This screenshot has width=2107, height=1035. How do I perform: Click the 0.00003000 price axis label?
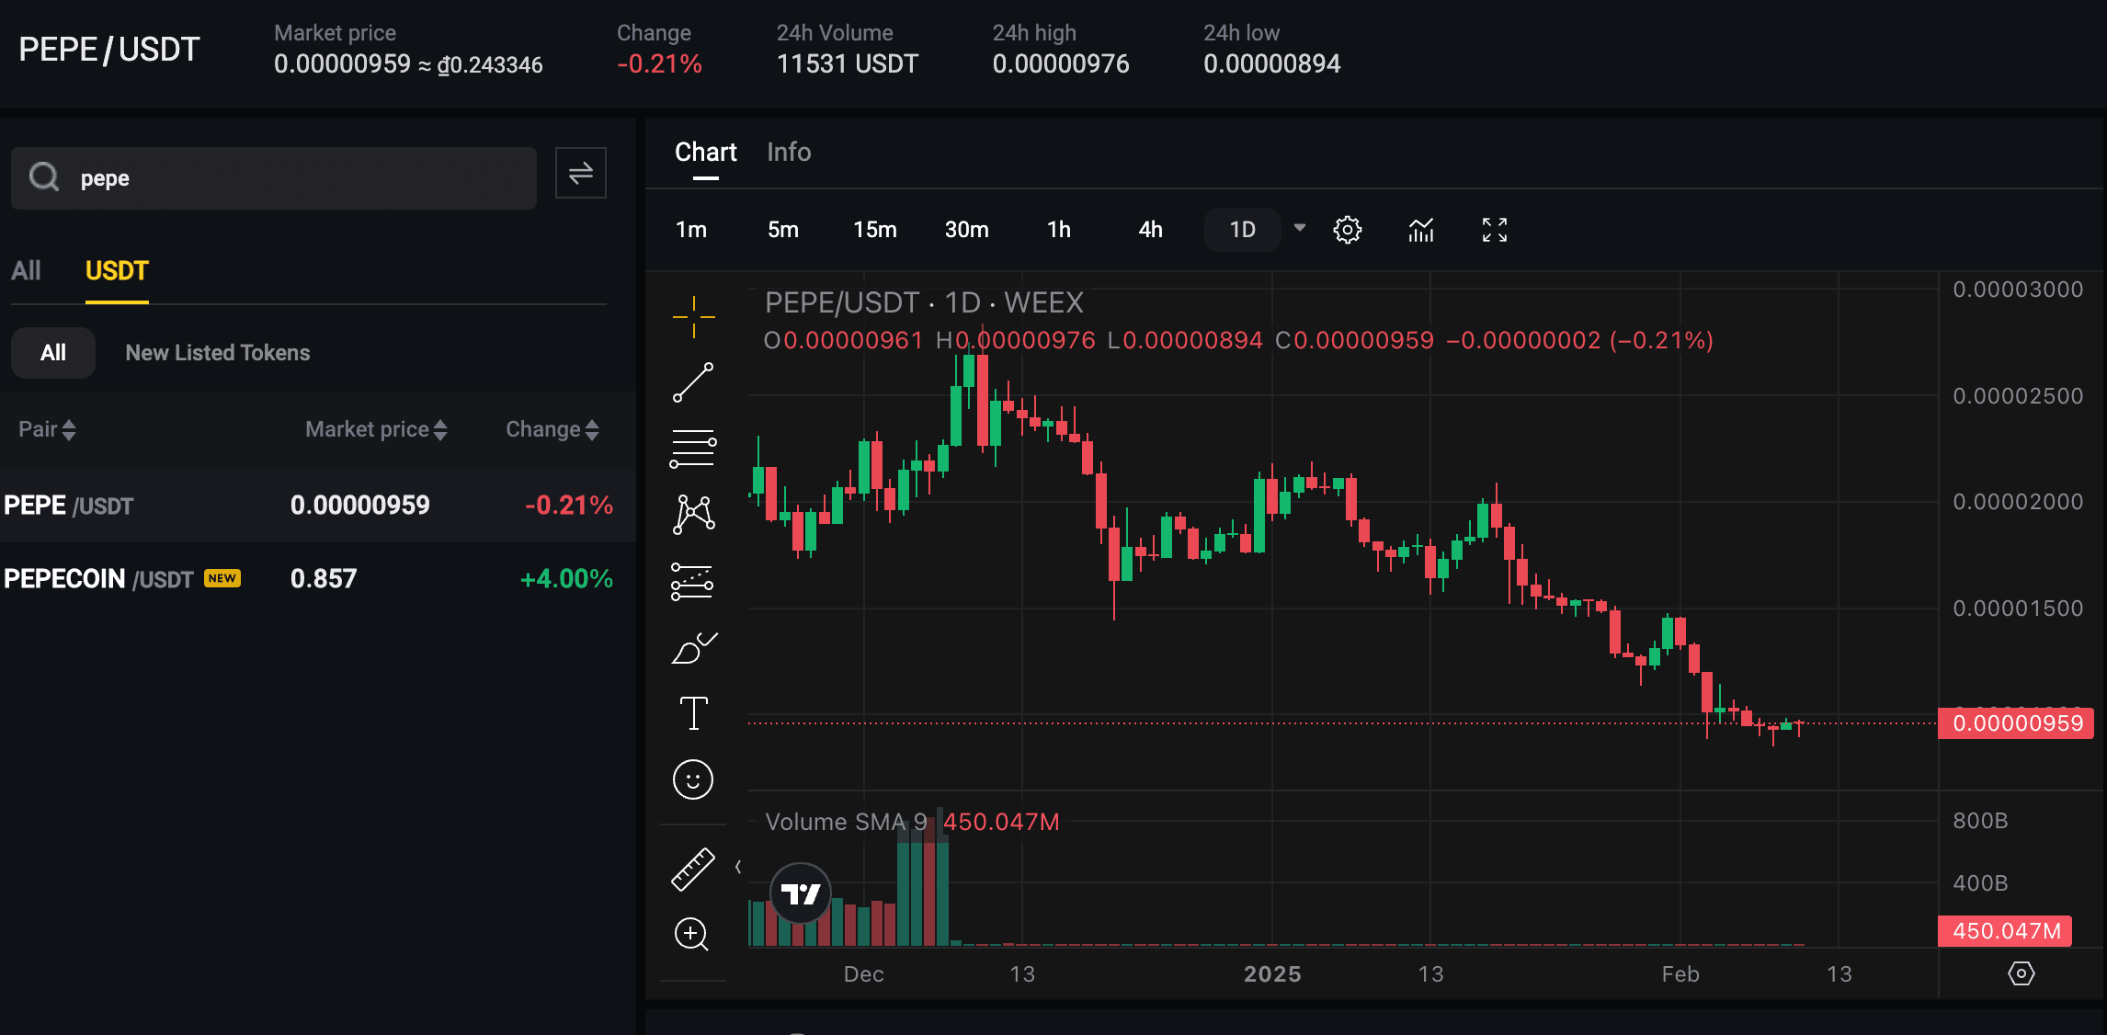[x=2018, y=290]
